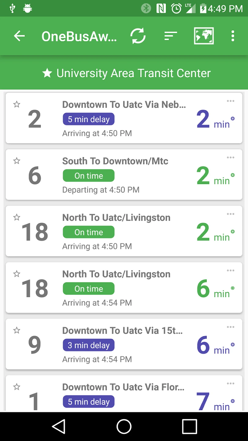
Task: Open the vertical three-dot overflow menu
Action: (233, 36)
